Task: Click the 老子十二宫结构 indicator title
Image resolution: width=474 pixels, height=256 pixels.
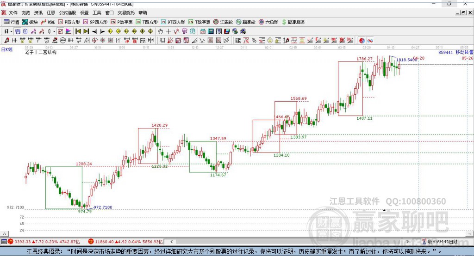Action: [x=41, y=52]
